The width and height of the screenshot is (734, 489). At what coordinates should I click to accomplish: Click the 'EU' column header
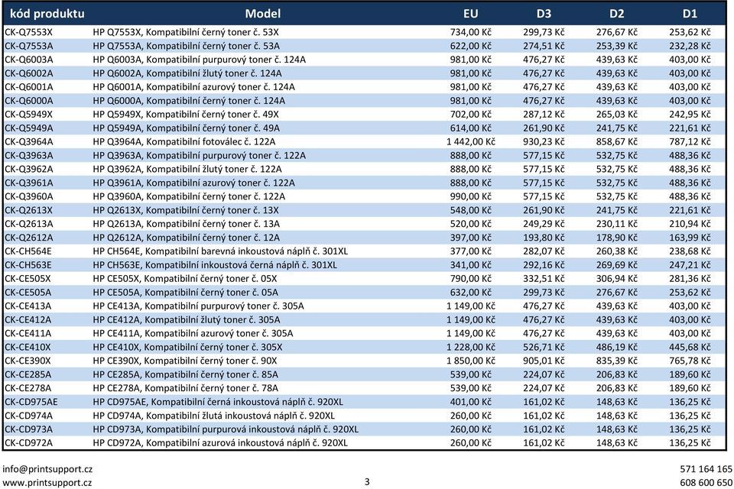[x=470, y=14]
